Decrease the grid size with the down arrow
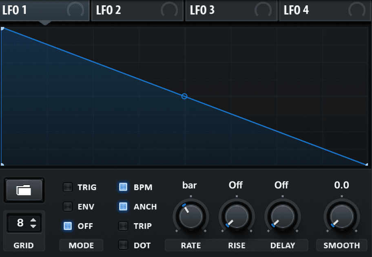The width and height of the screenshot is (372, 257). 33,226
